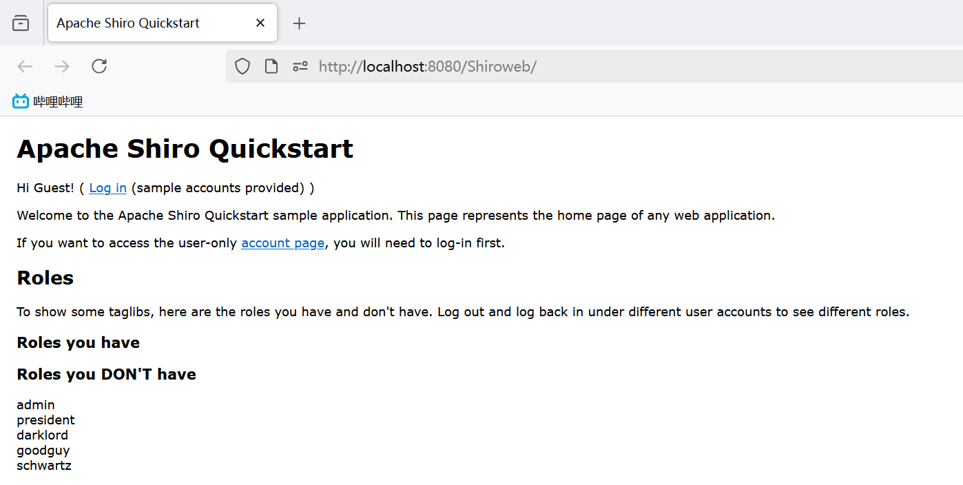Click the Roles you DON'T have heading
Screen dimensions: 963x485
pyautogui.click(x=106, y=374)
